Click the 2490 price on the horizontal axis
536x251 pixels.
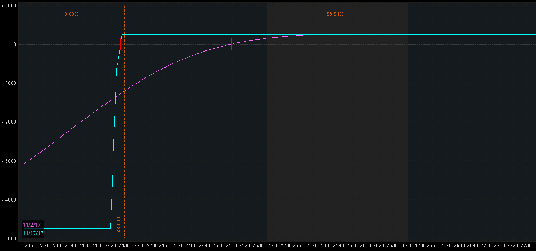tap(205, 245)
